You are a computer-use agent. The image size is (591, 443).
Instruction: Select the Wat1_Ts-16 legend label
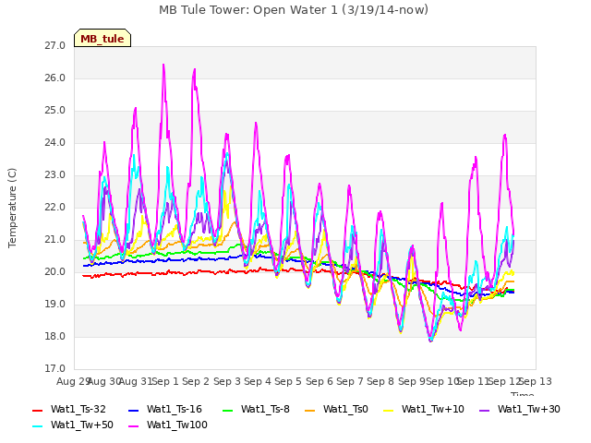[175, 409]
